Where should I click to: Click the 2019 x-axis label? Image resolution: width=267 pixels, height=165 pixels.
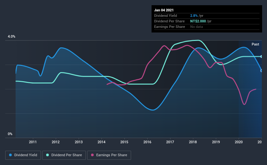[x=216, y=142]
